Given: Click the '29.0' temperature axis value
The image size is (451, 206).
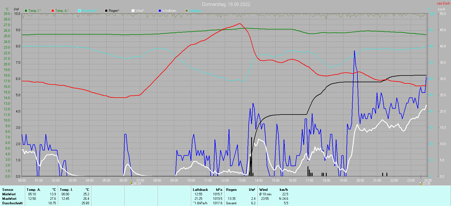Looking at the screenshot, I should tap(7, 13).
